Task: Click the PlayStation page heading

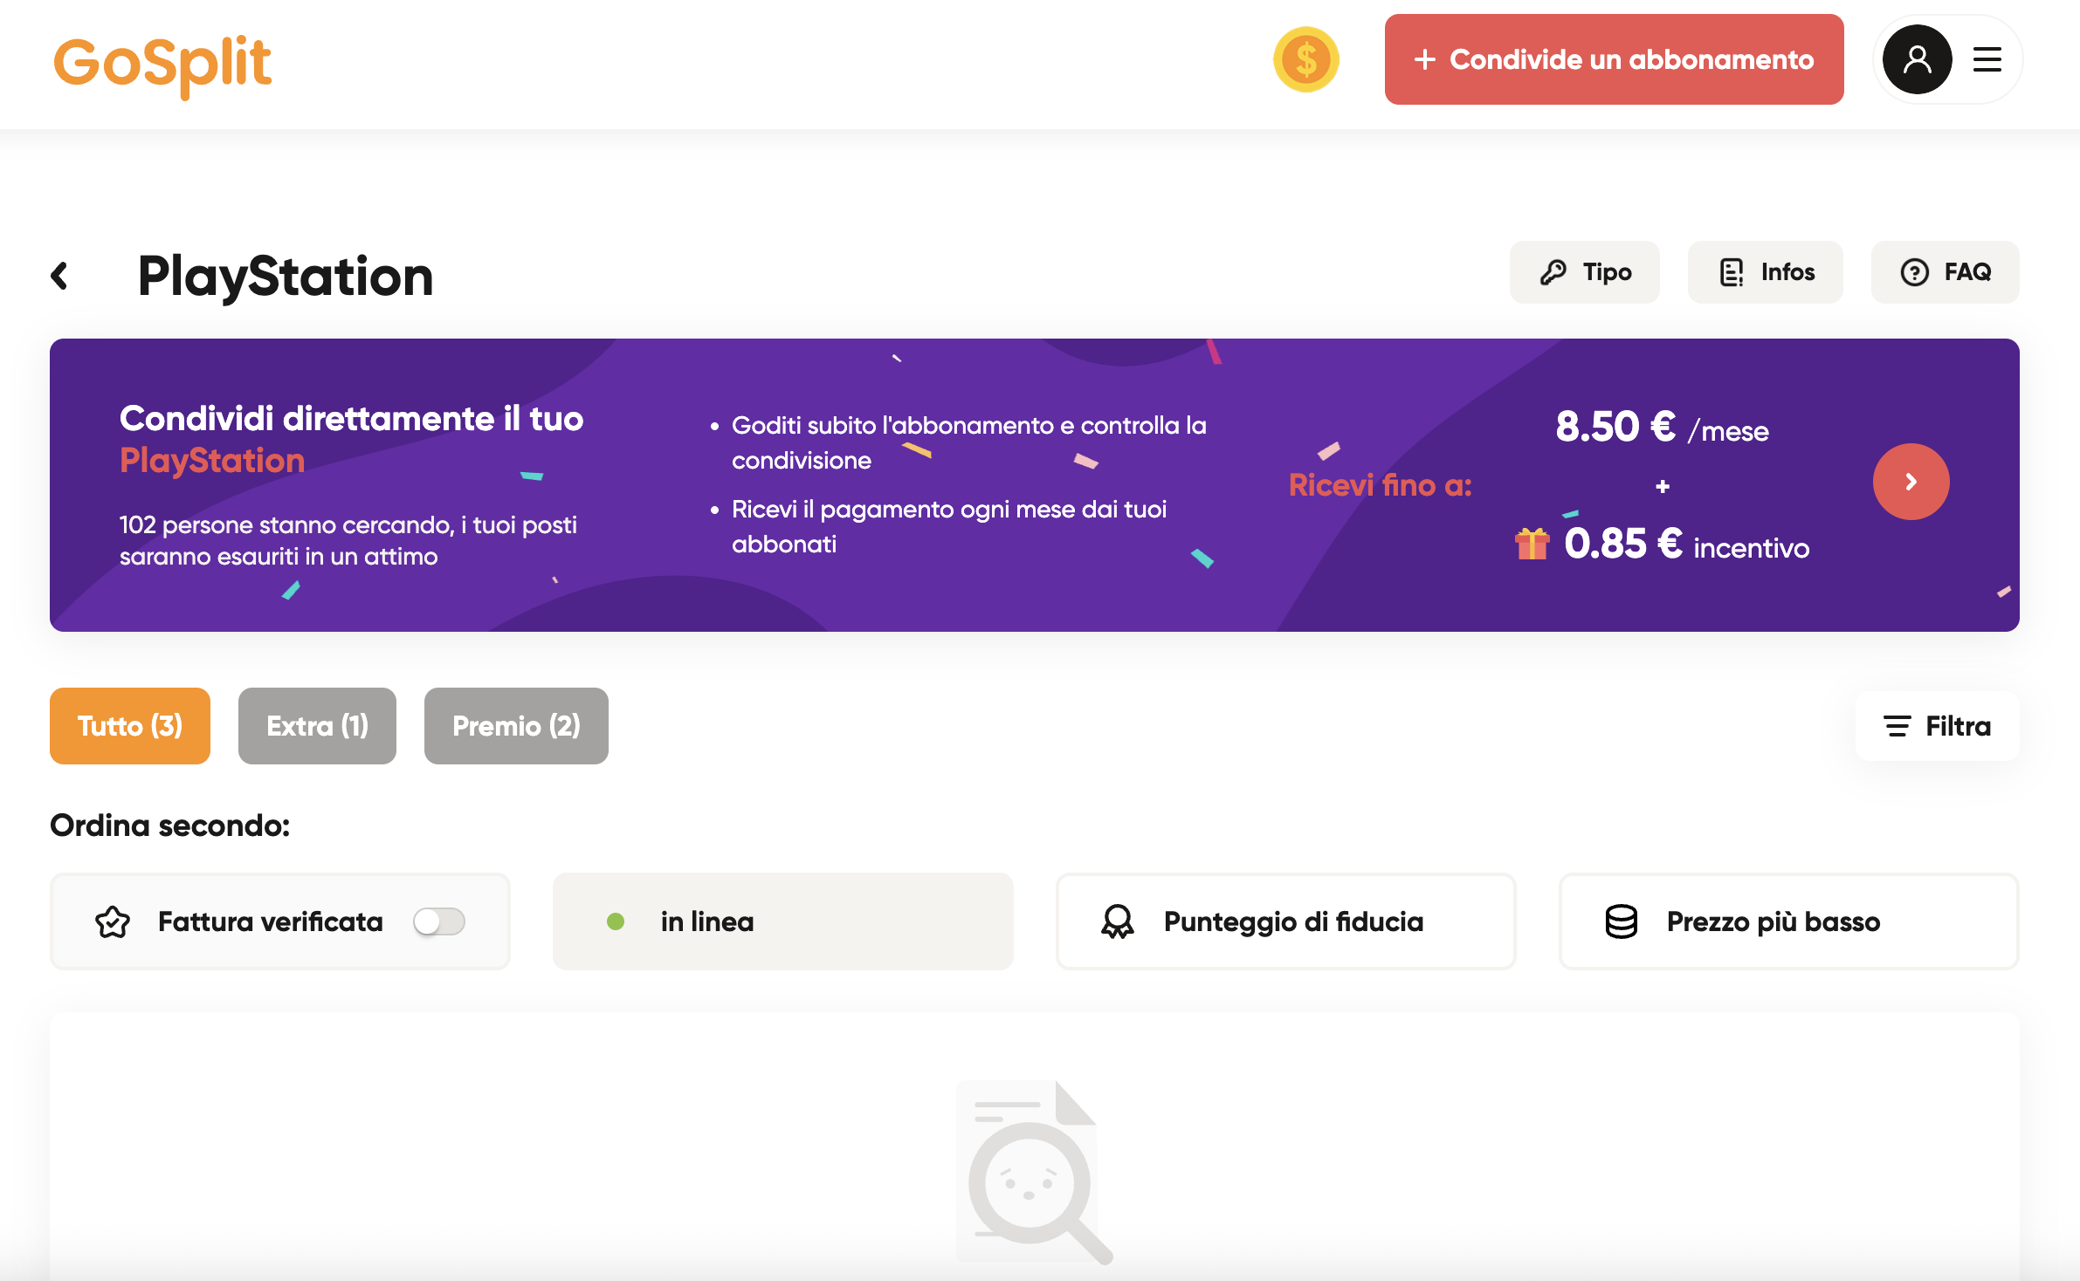Action: (x=286, y=277)
